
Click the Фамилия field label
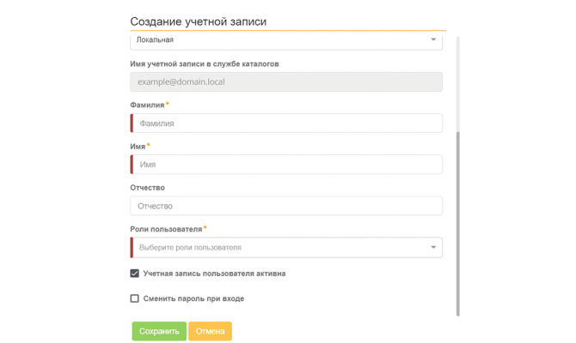click(x=147, y=105)
